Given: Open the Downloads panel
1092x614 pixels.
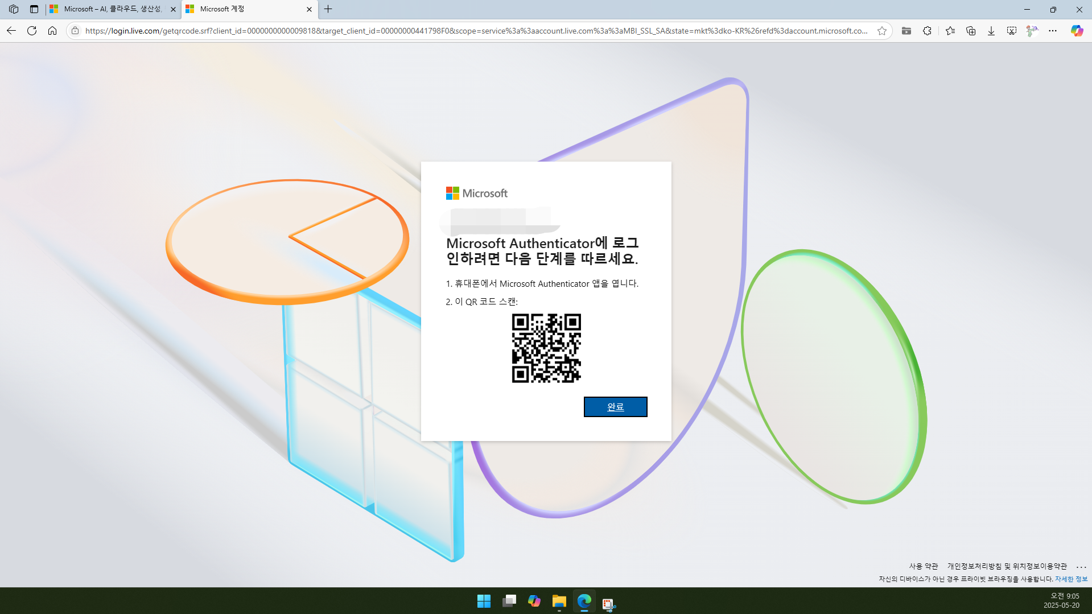Looking at the screenshot, I should coord(991,31).
